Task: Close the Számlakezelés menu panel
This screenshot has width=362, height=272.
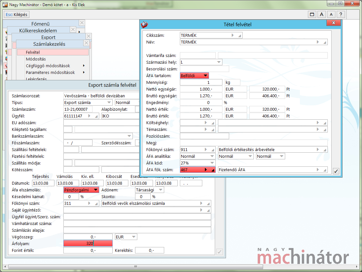Action: [x=86, y=43]
